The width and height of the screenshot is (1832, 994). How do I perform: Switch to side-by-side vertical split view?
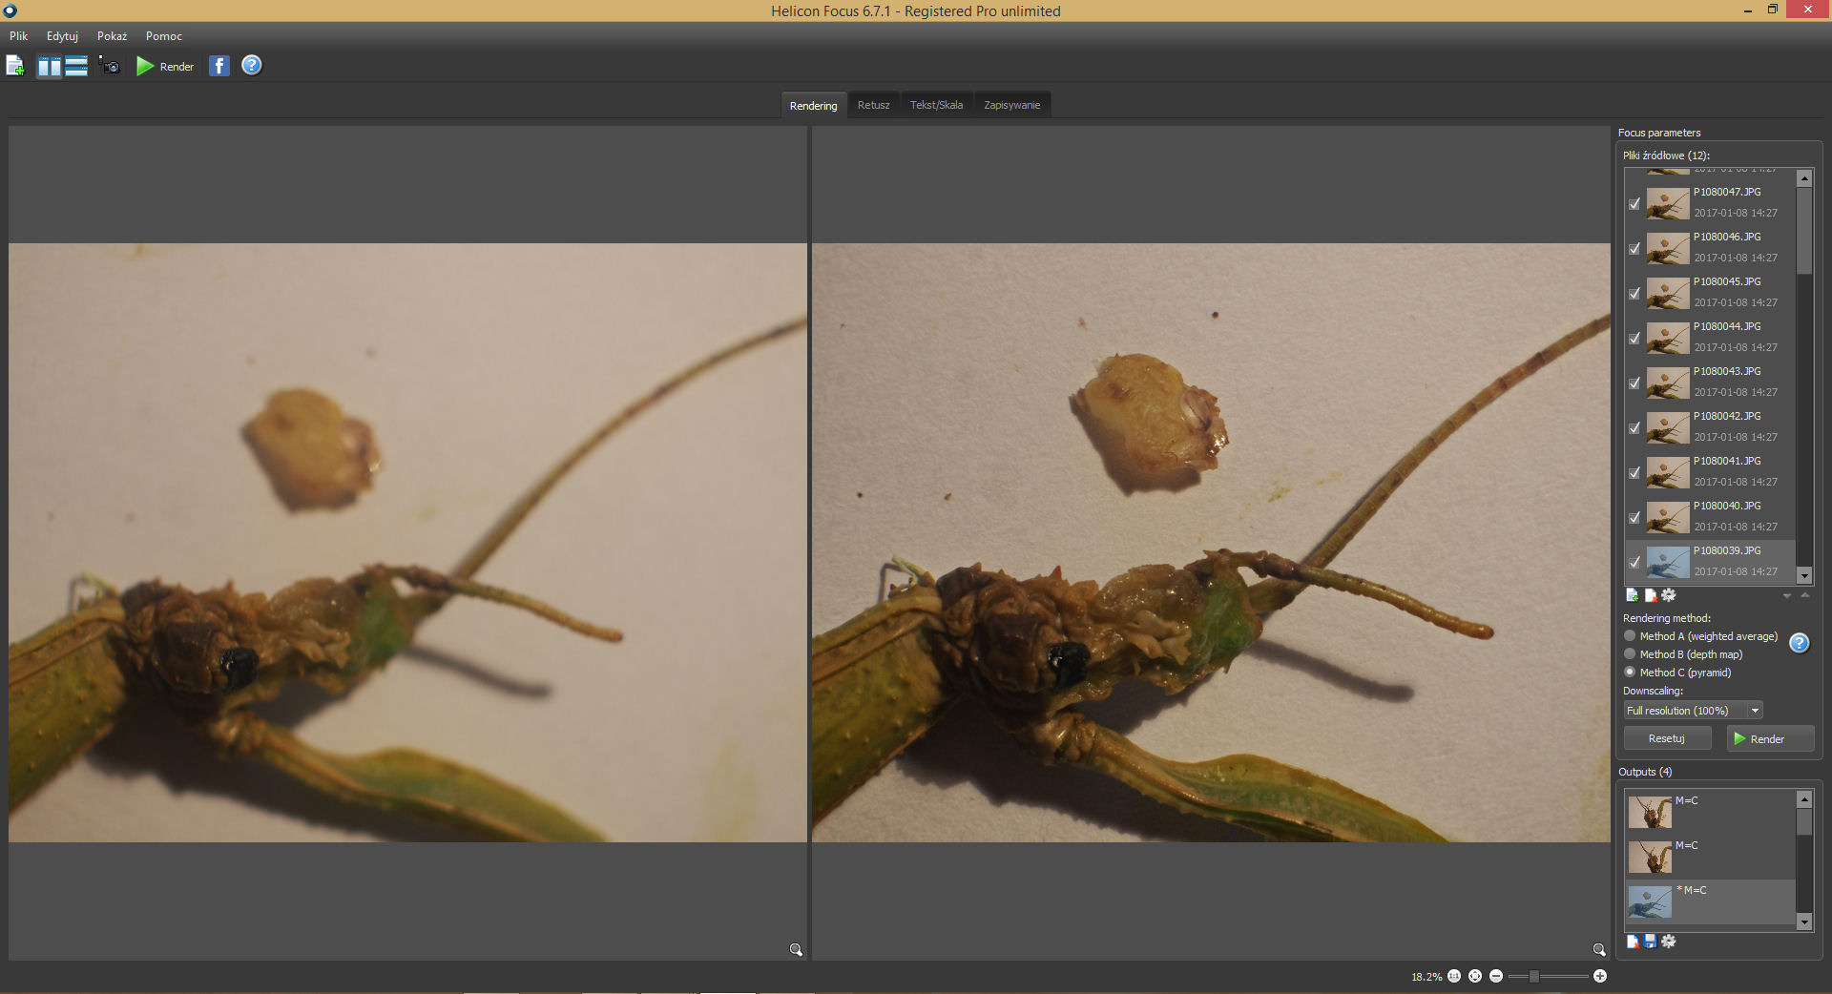tap(49, 66)
